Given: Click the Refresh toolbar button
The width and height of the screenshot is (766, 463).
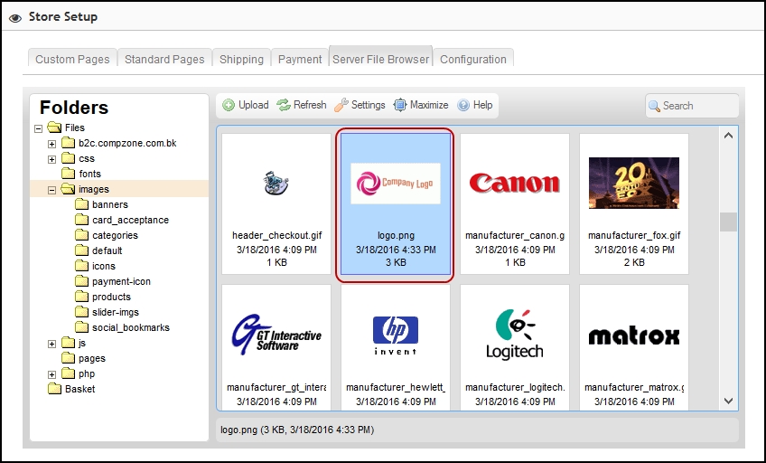Looking at the screenshot, I should pyautogui.click(x=302, y=105).
